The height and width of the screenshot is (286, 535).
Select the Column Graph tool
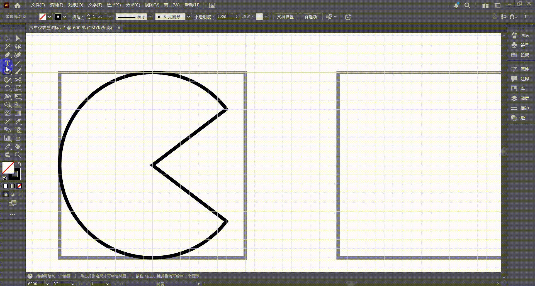coord(8,138)
